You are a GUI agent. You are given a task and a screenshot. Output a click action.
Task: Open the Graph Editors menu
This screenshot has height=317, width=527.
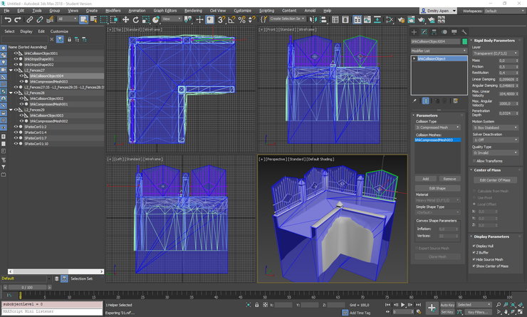point(165,11)
